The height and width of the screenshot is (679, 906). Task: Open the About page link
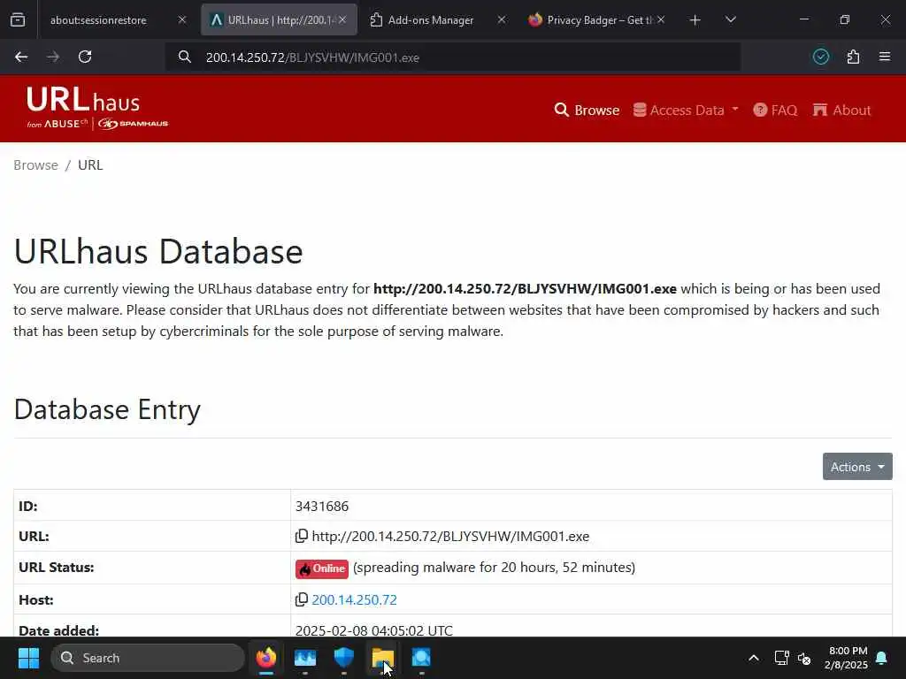pyautogui.click(x=842, y=110)
